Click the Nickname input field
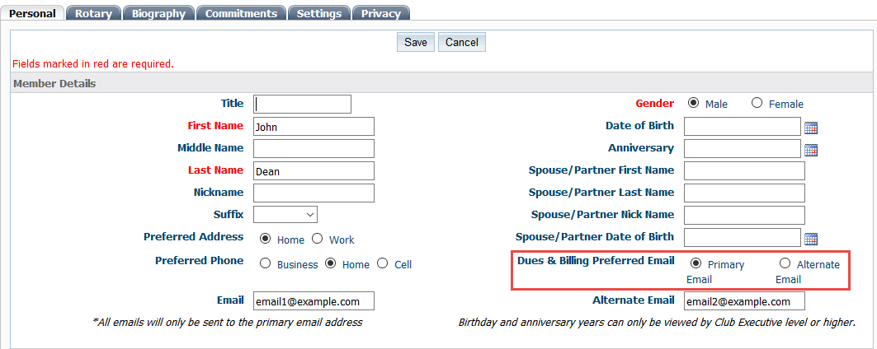The height and width of the screenshot is (349, 877). [314, 193]
